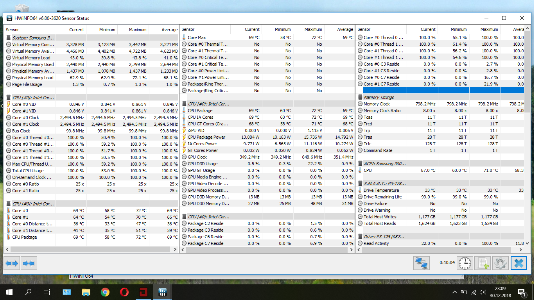This screenshot has height=307, width=549.
Task: Select the 'Total CPU Usage' row
Action: [91, 171]
